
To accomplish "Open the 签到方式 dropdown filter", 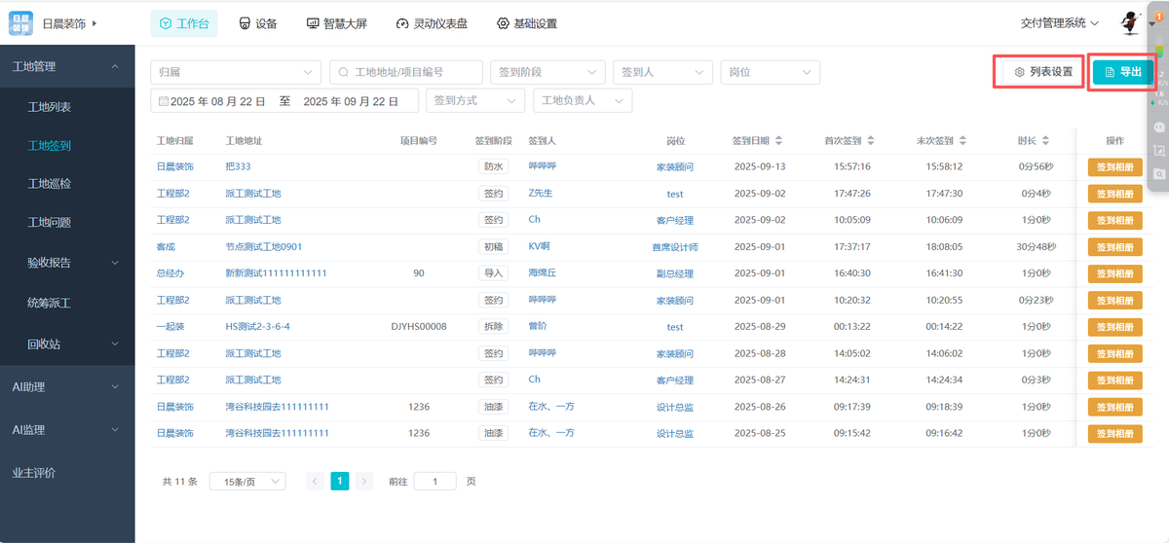I will click(x=475, y=100).
